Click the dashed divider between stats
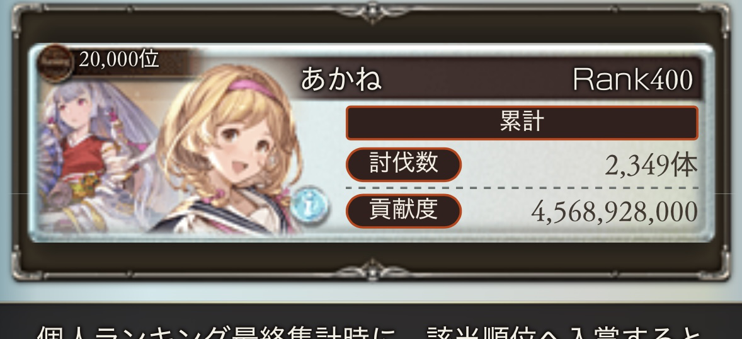742x339 pixels. tap(522, 188)
